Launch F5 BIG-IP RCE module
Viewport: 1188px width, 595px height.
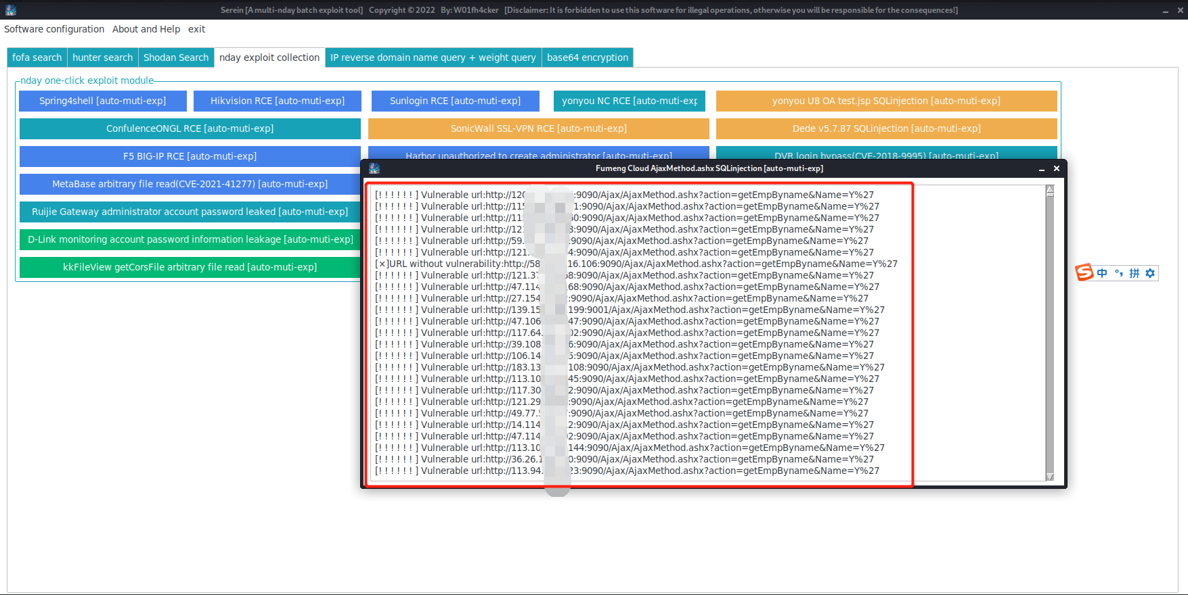tap(190, 156)
